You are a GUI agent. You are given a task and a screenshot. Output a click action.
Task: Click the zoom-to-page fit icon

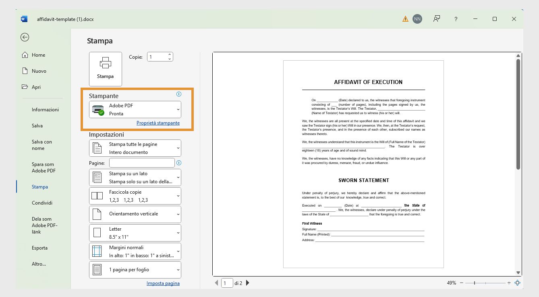(517, 283)
